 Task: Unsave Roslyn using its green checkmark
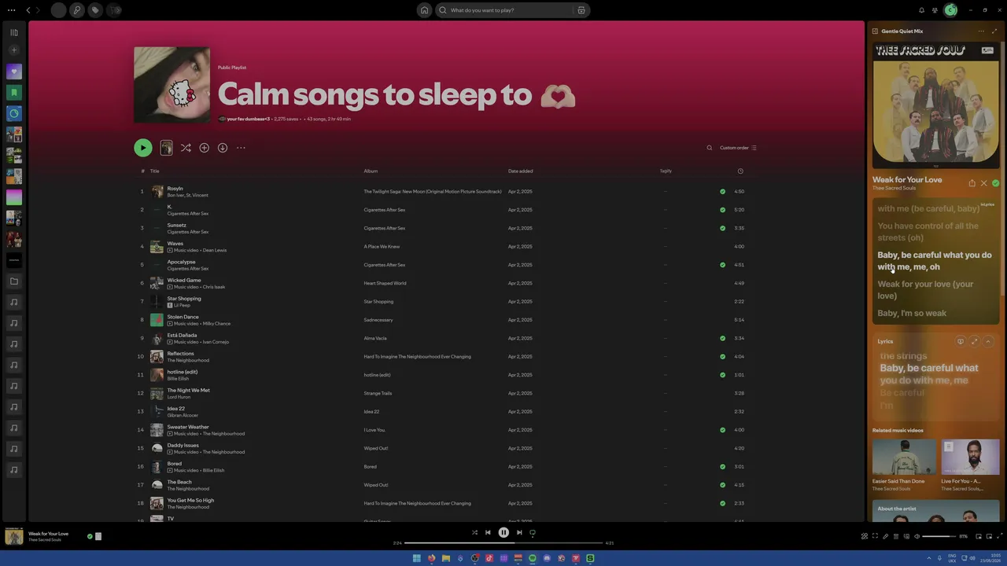click(x=722, y=192)
